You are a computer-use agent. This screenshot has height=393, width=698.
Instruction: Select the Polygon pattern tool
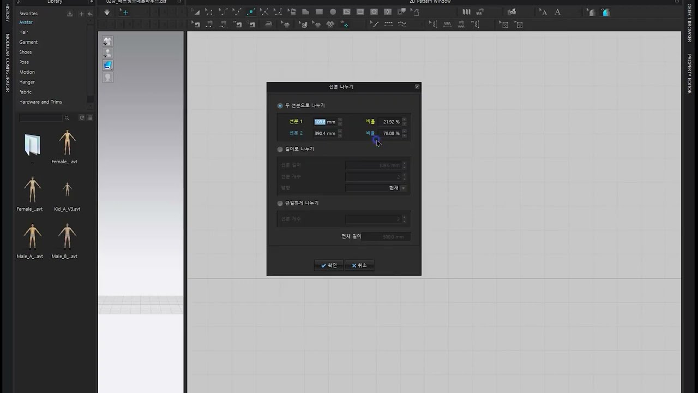tap(305, 12)
